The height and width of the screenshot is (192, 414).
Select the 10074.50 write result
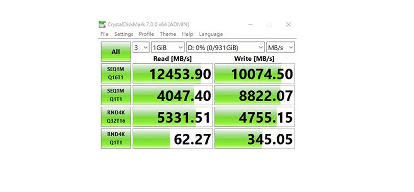coord(255,74)
